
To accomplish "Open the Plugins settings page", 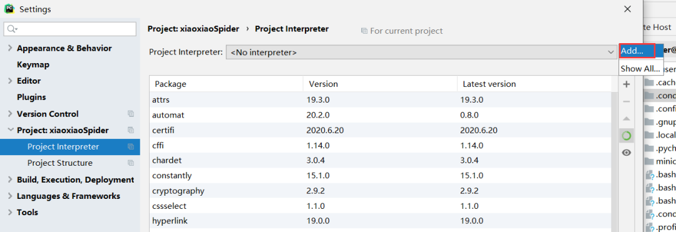I will point(31,98).
